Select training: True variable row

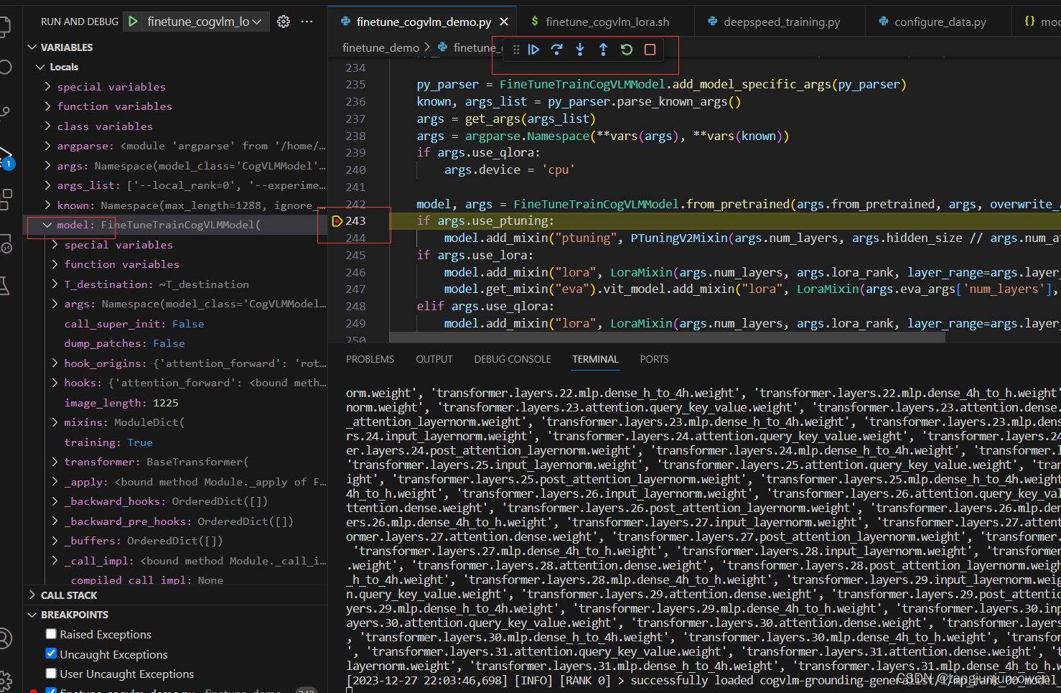[176, 442]
